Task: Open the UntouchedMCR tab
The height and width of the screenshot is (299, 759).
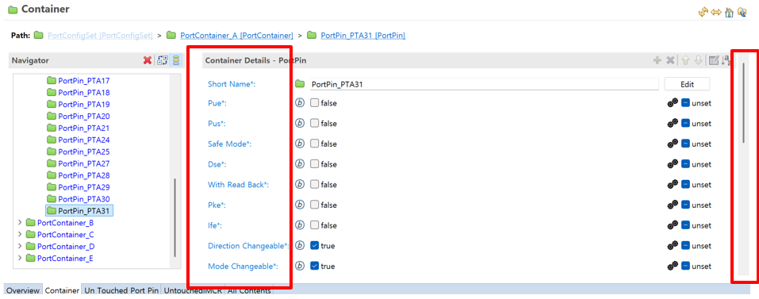Action: pyautogui.click(x=192, y=290)
